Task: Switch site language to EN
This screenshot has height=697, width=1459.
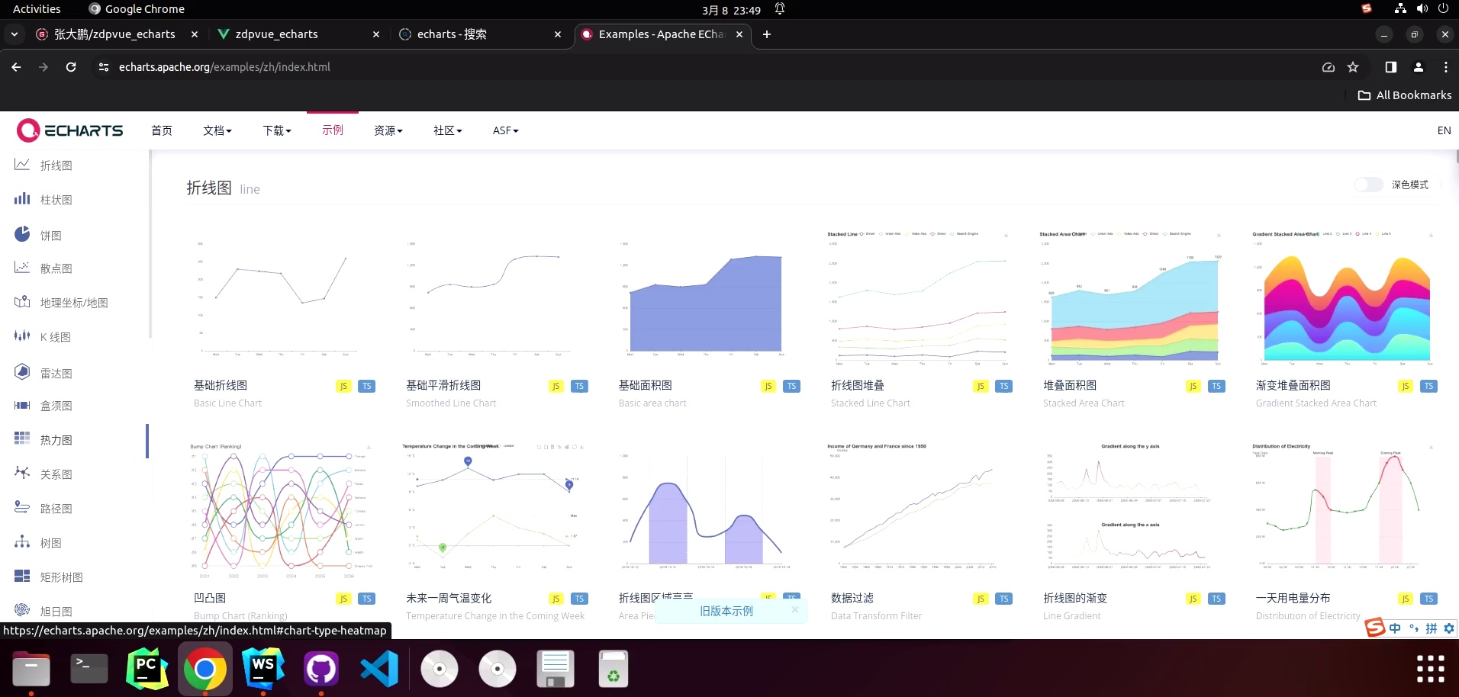Action: point(1442,130)
